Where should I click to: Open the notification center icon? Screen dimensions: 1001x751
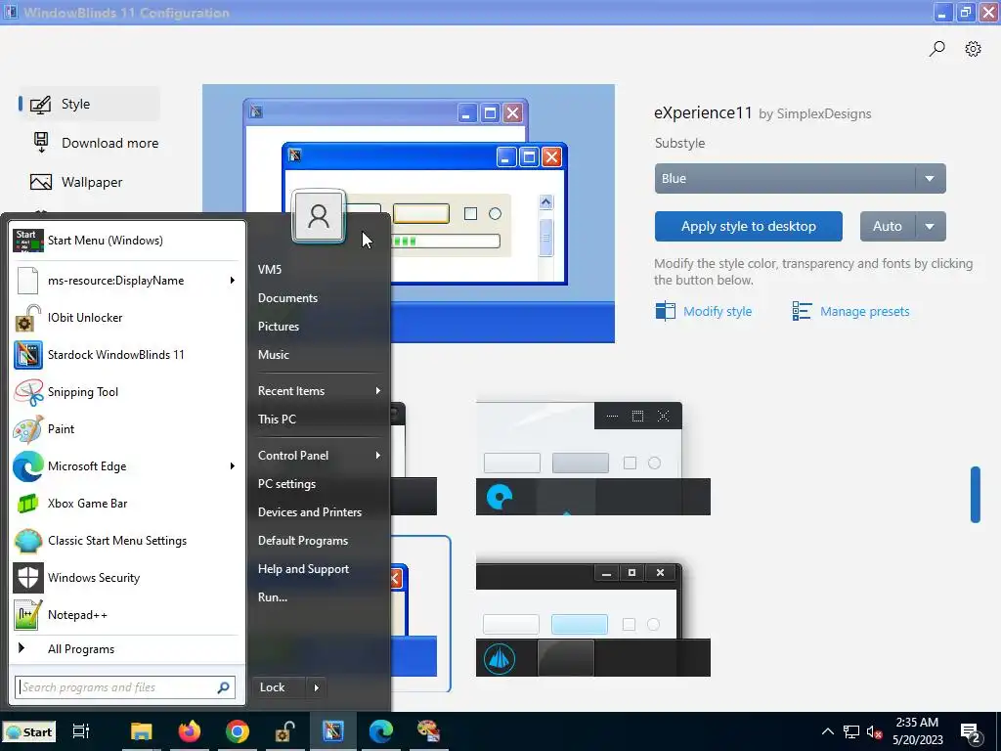point(971,732)
